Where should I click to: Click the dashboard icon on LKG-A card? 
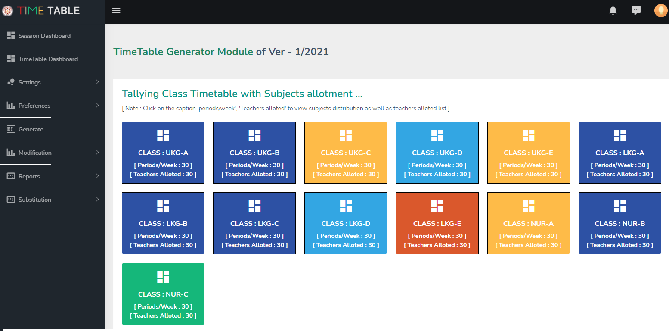click(x=619, y=135)
